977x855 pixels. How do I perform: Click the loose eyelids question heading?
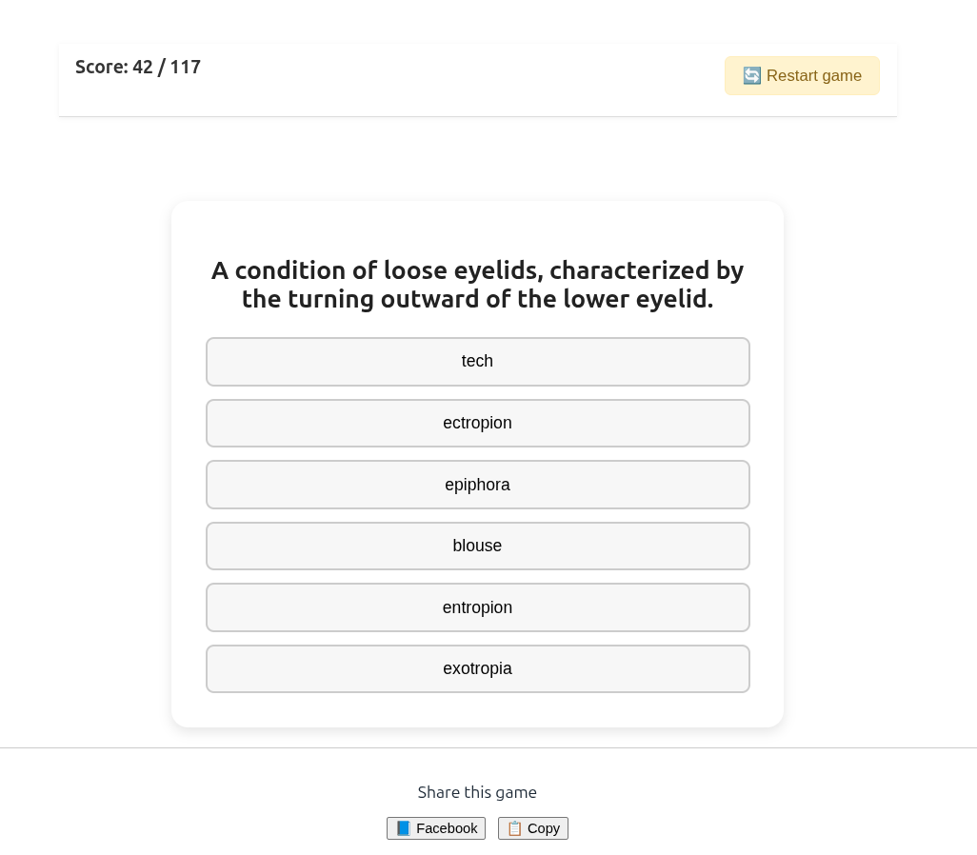tap(477, 285)
